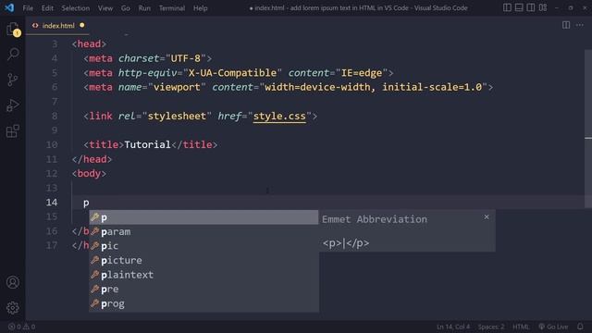This screenshot has width=592, height=333.
Task: Click the "UTF-8" charset value
Action: [185, 58]
